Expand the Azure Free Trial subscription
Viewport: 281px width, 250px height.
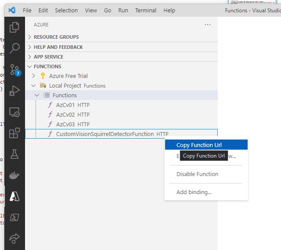(33, 76)
